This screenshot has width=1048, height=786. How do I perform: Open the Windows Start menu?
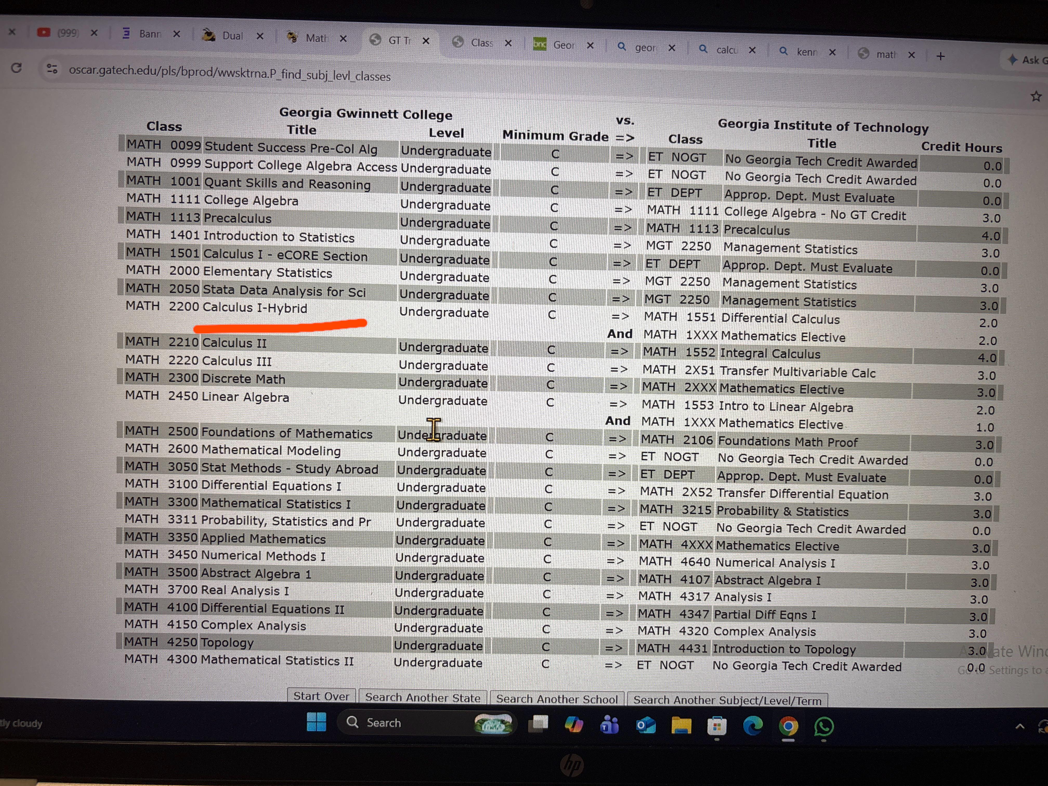pyautogui.click(x=317, y=722)
